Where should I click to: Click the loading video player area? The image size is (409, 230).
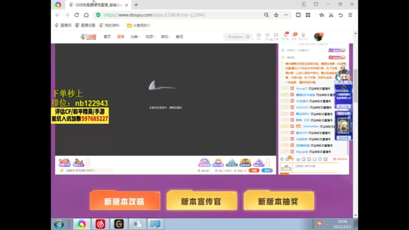[165, 100]
